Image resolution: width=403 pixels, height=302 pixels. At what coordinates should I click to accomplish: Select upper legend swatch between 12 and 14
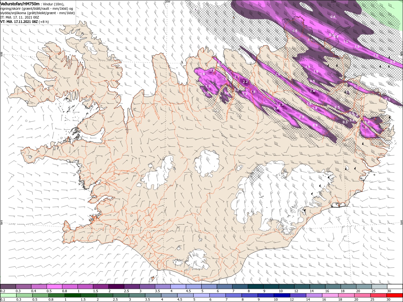pos(302,286)
